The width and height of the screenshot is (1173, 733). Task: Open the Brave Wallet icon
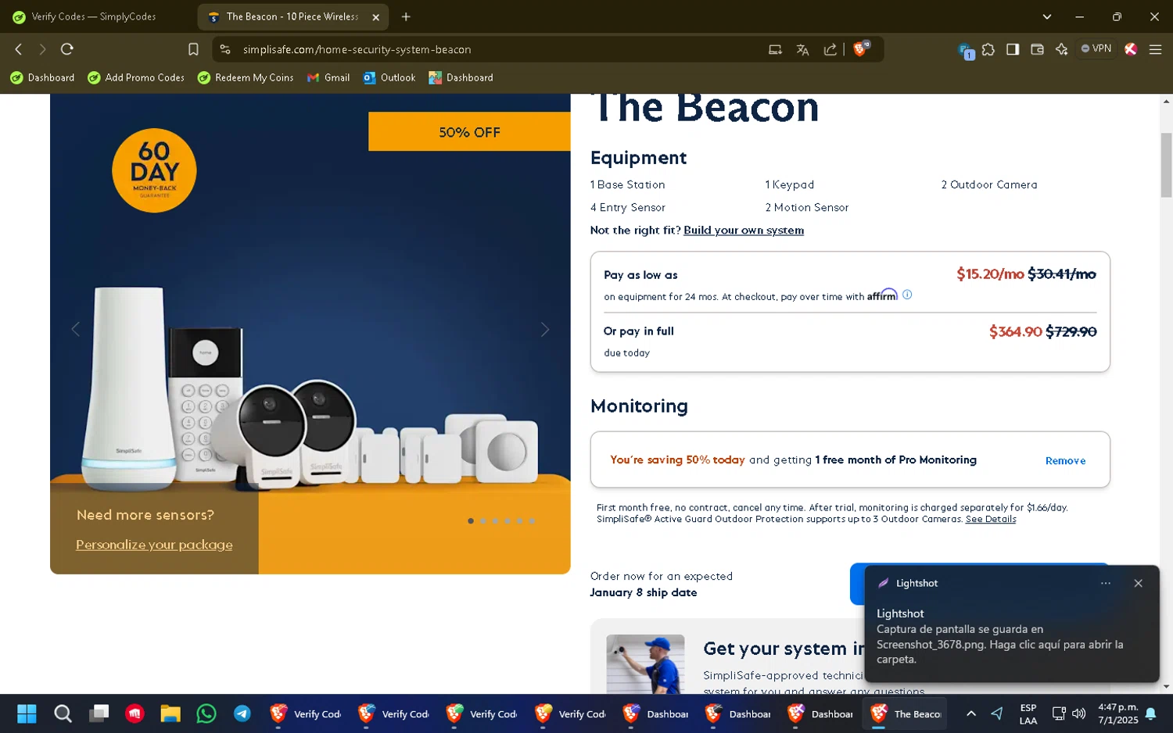tap(1037, 49)
